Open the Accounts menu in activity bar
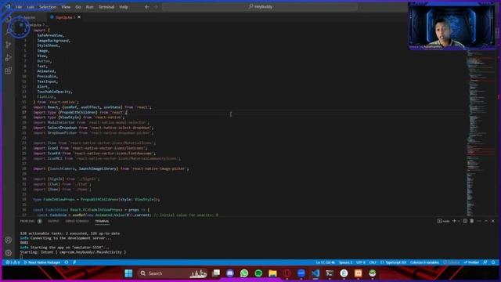The image size is (501, 282). point(9,240)
